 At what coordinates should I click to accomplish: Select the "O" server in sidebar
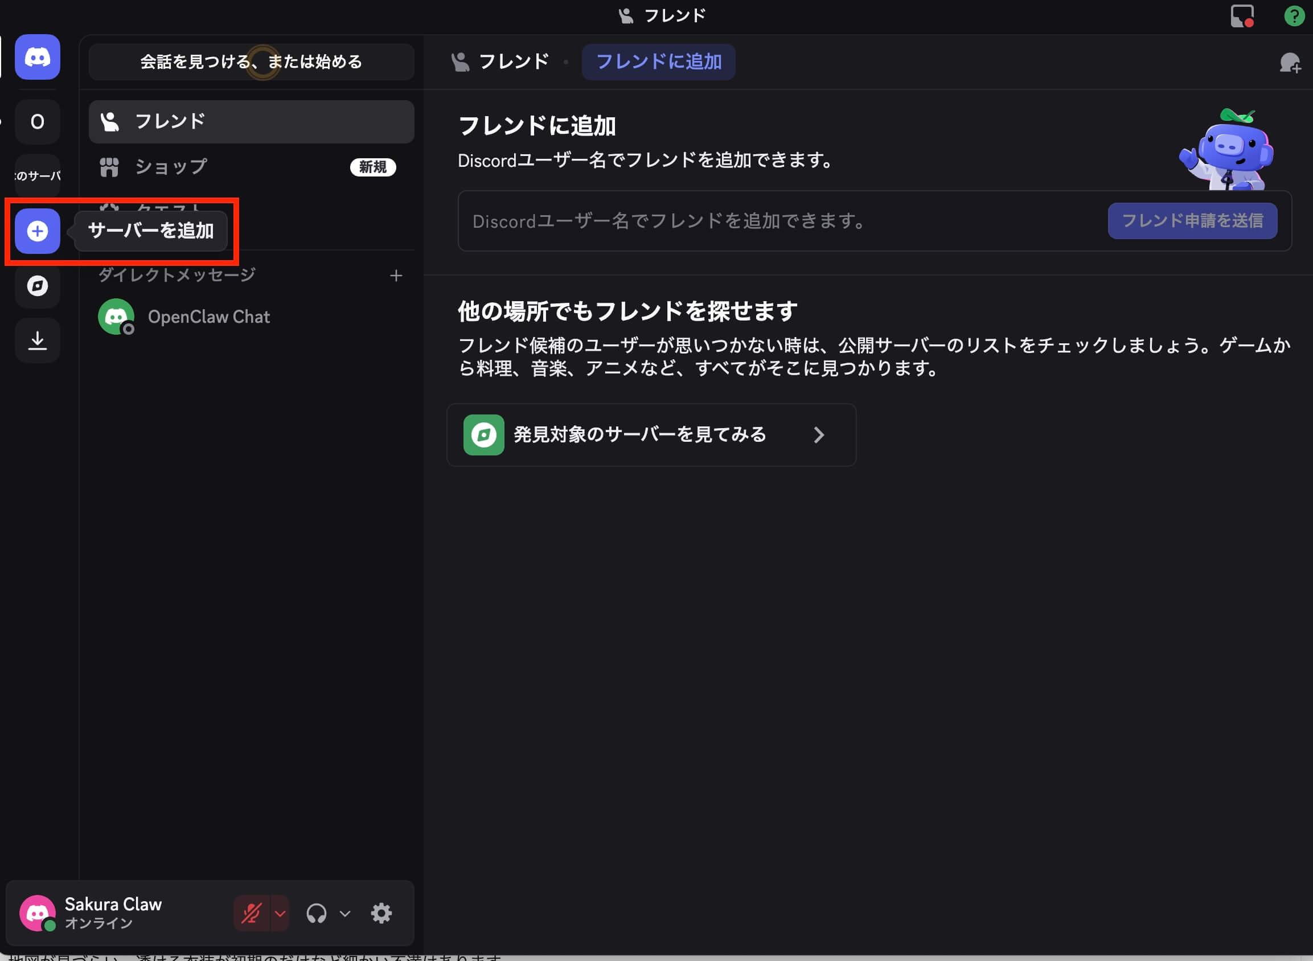[37, 122]
